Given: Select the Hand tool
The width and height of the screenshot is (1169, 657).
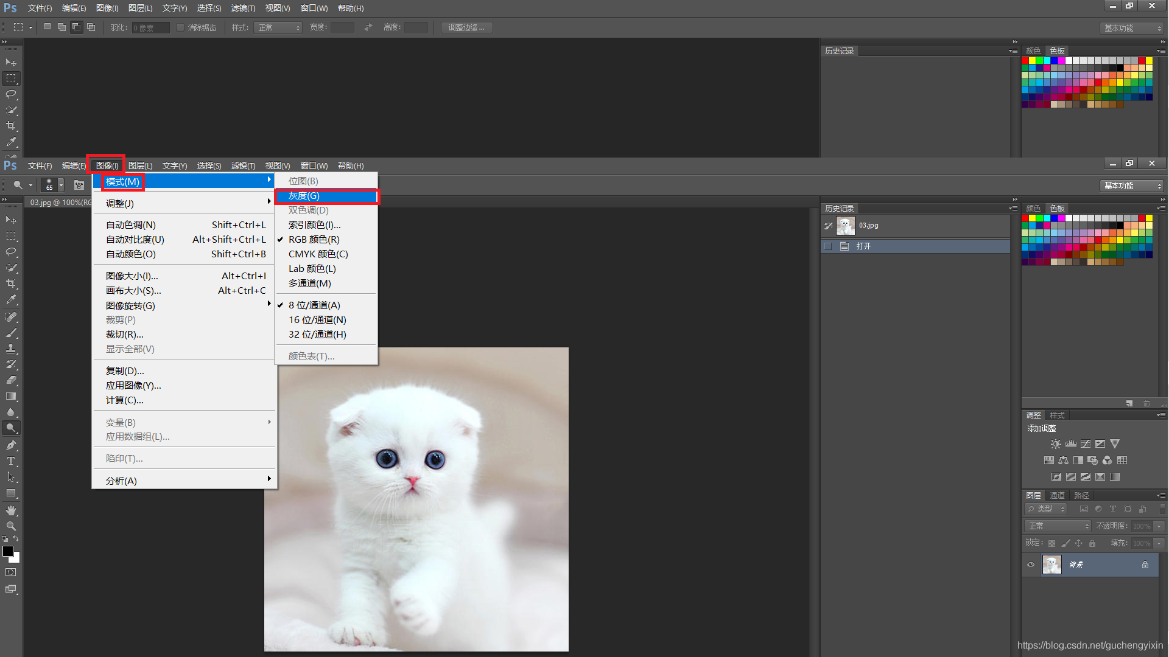Looking at the screenshot, I should (11, 510).
